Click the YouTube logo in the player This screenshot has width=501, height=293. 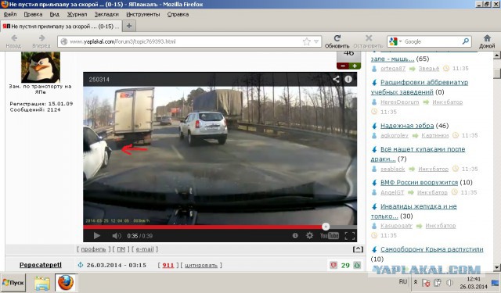(330, 236)
